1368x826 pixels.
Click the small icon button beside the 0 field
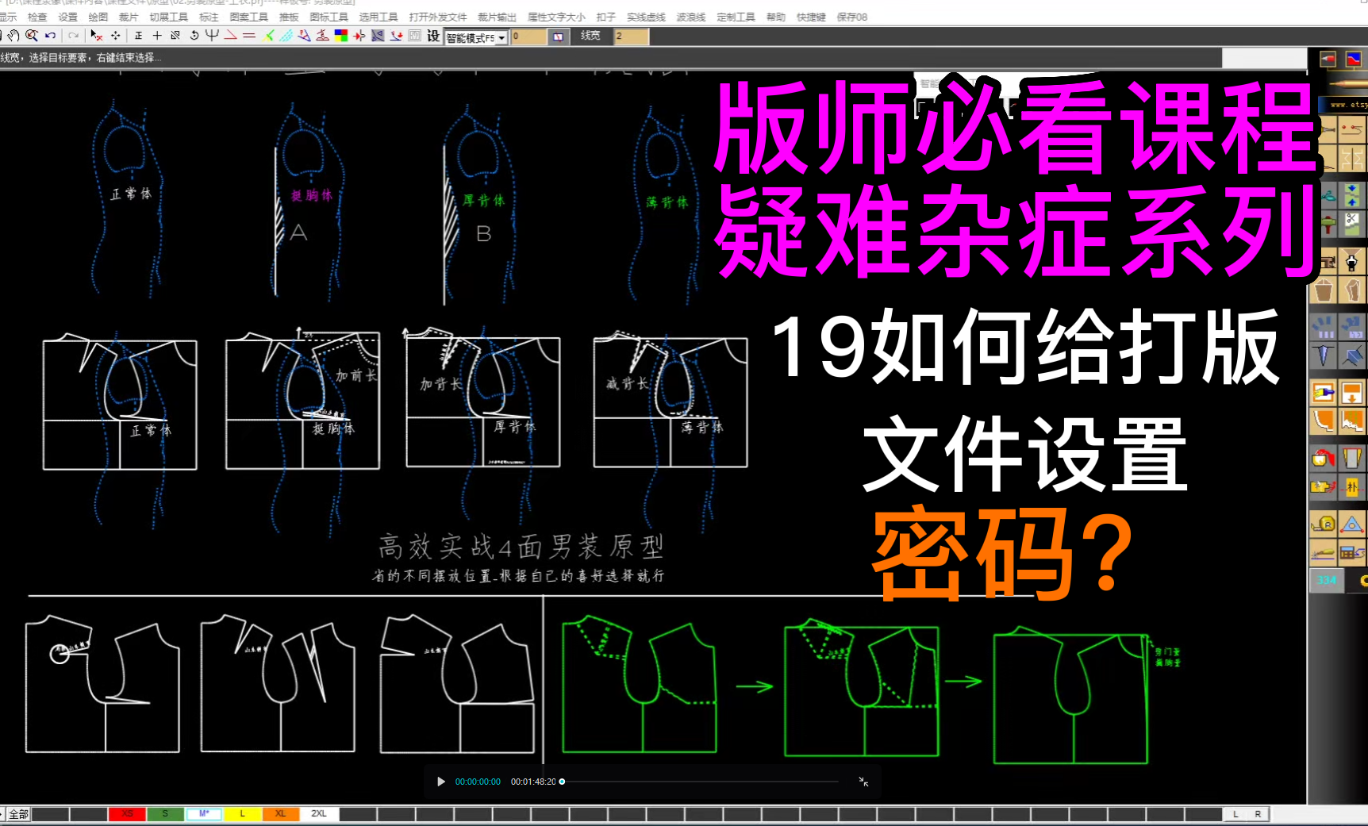click(559, 36)
